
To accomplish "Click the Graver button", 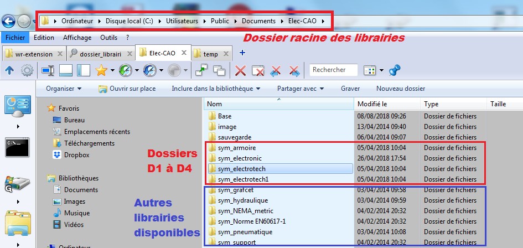I will tap(350, 89).
